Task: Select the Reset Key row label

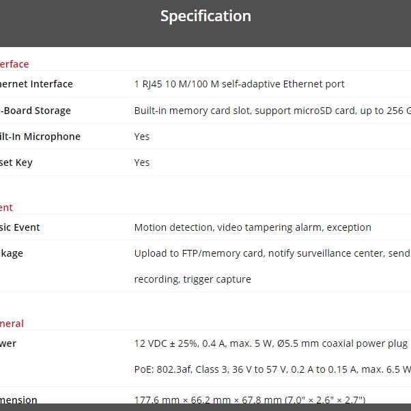Action: tap(16, 162)
